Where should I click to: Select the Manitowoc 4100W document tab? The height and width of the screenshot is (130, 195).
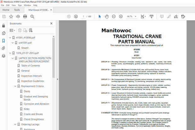[x=39, y=10]
